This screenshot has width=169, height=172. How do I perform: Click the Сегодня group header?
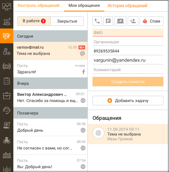tap(50, 36)
